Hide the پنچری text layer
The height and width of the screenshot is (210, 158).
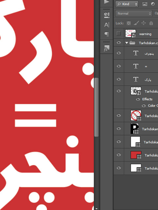[x=118, y=53]
